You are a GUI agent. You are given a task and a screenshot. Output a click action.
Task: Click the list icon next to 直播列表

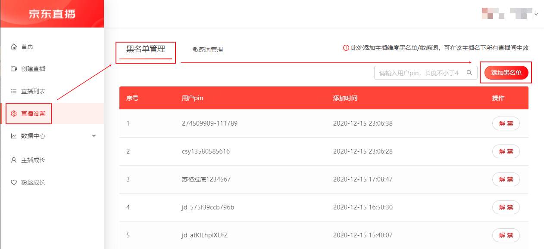point(14,91)
